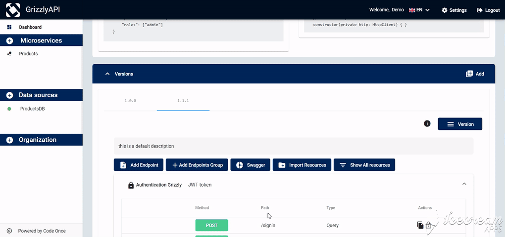Open the EN language dropdown
Screen dimensions: 505x237
click(419, 10)
